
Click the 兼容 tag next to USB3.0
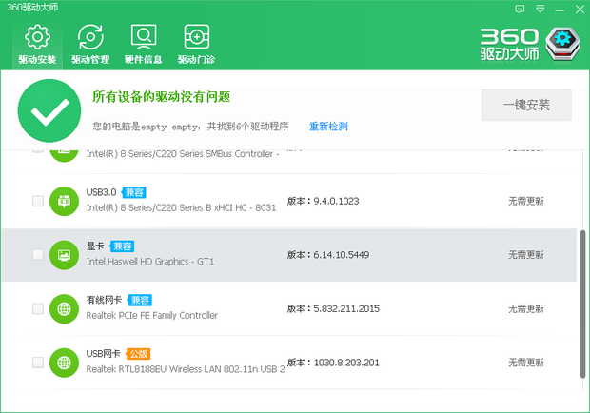134,192
